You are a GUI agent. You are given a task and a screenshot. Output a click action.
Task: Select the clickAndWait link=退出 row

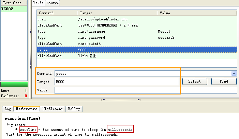tap(137, 56)
